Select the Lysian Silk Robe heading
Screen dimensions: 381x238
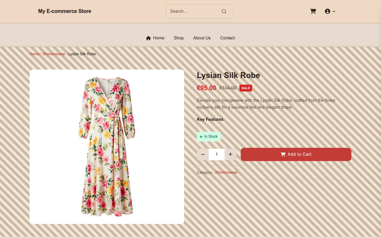pos(228,75)
